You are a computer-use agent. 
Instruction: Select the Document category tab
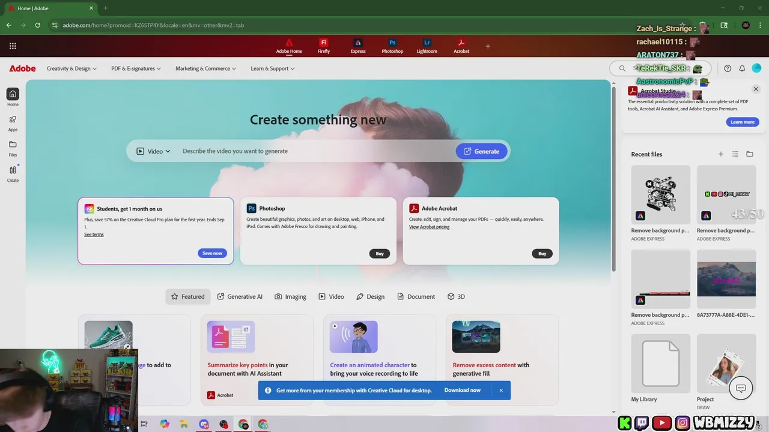(416, 296)
